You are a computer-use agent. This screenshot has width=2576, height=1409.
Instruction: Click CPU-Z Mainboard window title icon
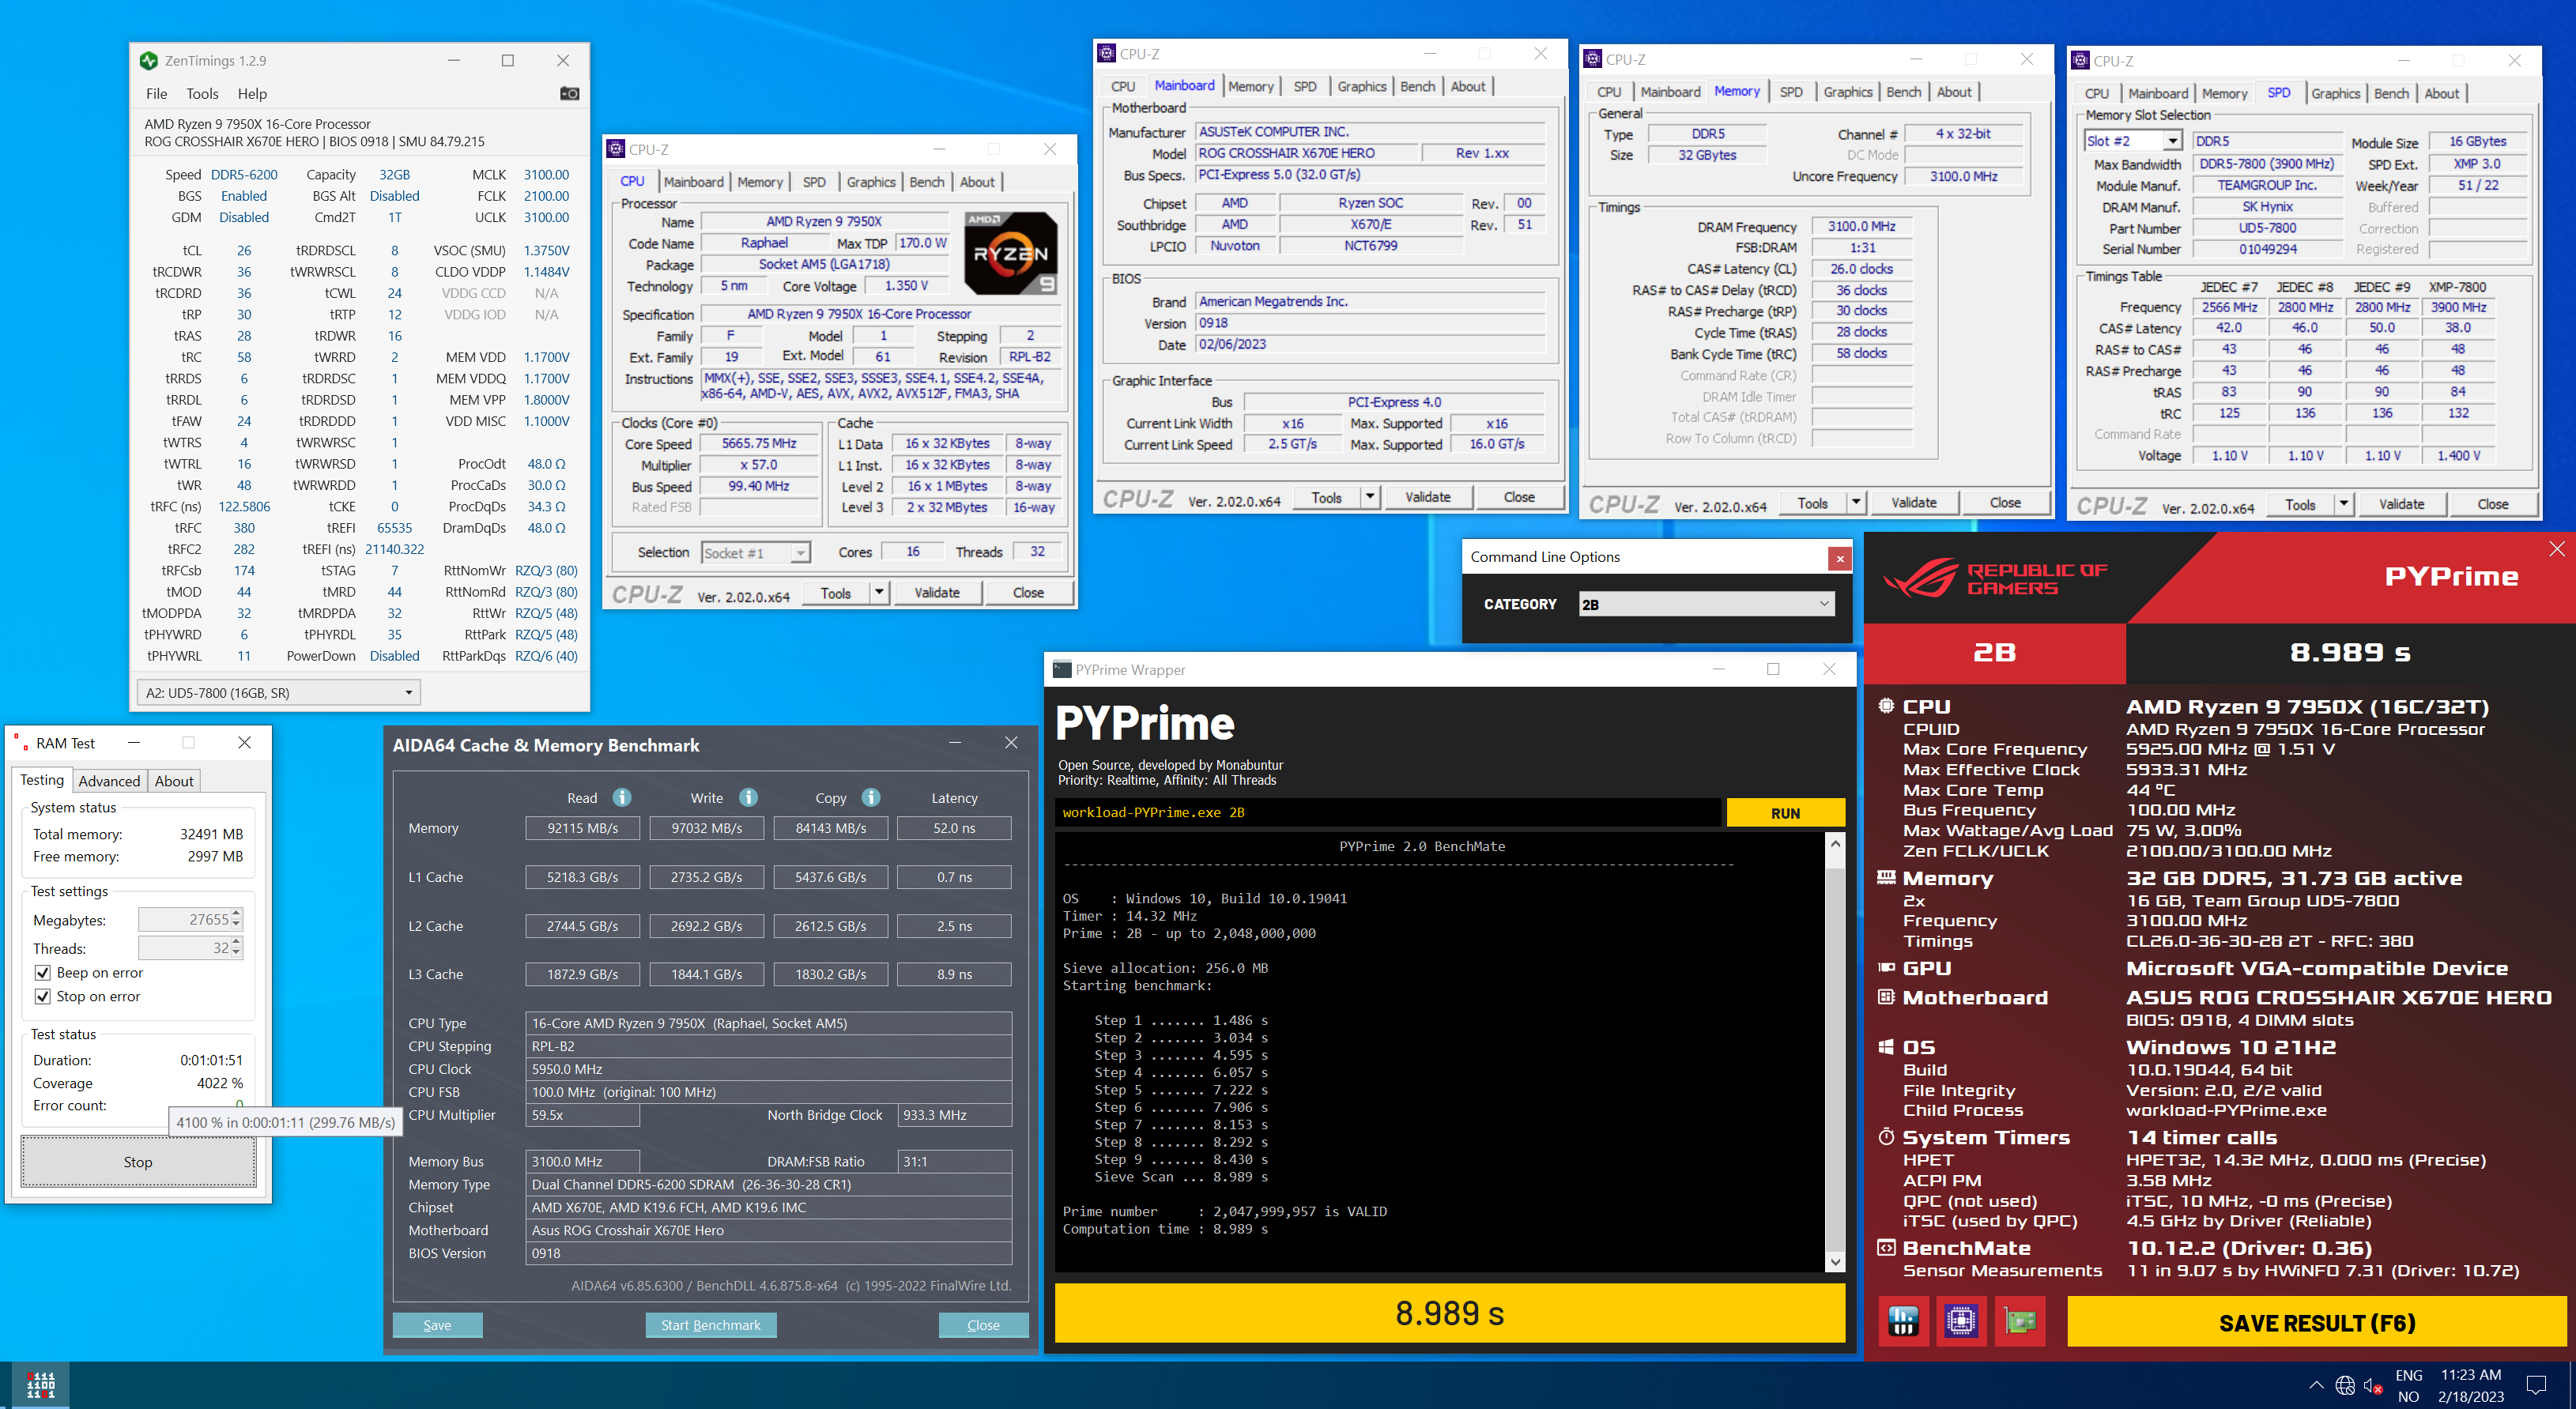[1106, 54]
